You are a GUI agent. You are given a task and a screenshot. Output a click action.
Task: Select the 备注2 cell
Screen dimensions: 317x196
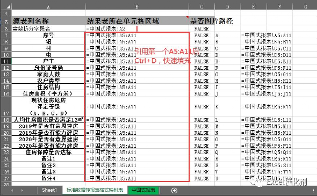click(x=48, y=165)
